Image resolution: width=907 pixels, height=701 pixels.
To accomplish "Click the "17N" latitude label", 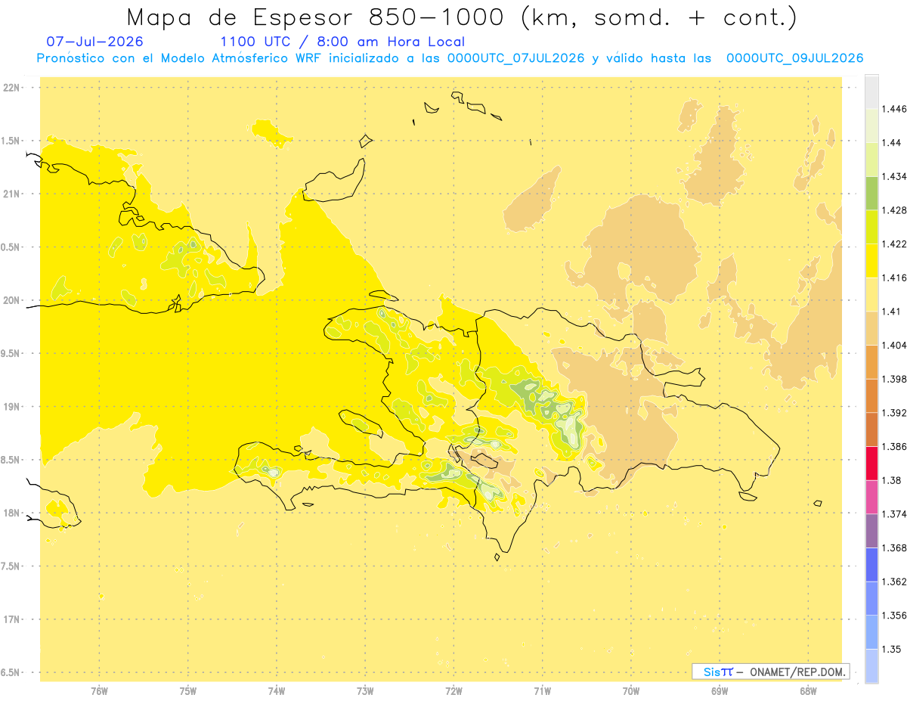I will 12,619.
